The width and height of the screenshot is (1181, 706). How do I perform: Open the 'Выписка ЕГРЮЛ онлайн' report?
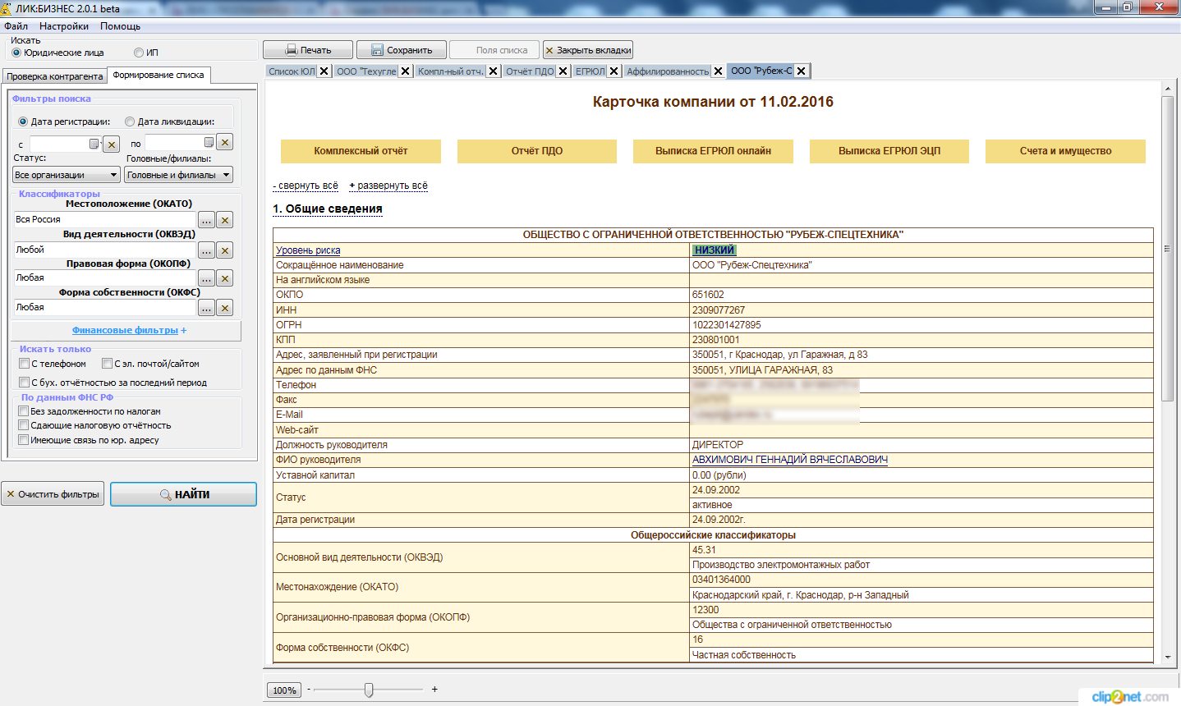tap(713, 151)
